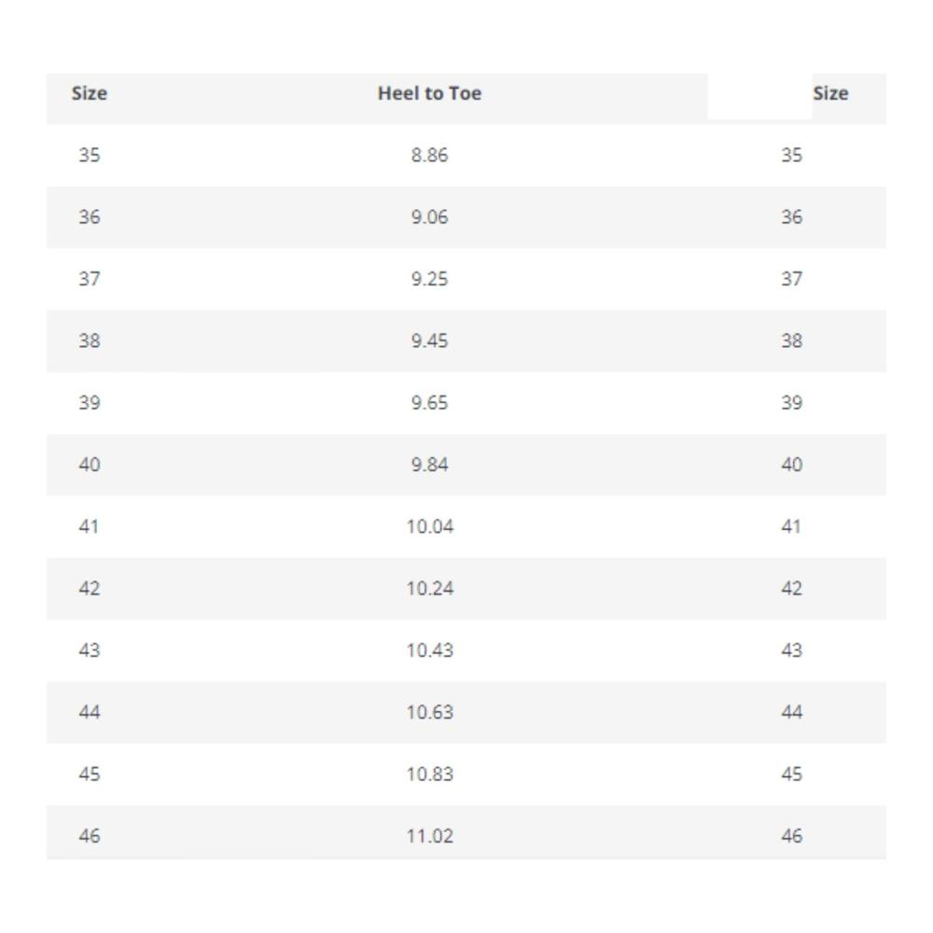
Task: Select the 9.84 heel to toe value
Action: click(x=429, y=465)
